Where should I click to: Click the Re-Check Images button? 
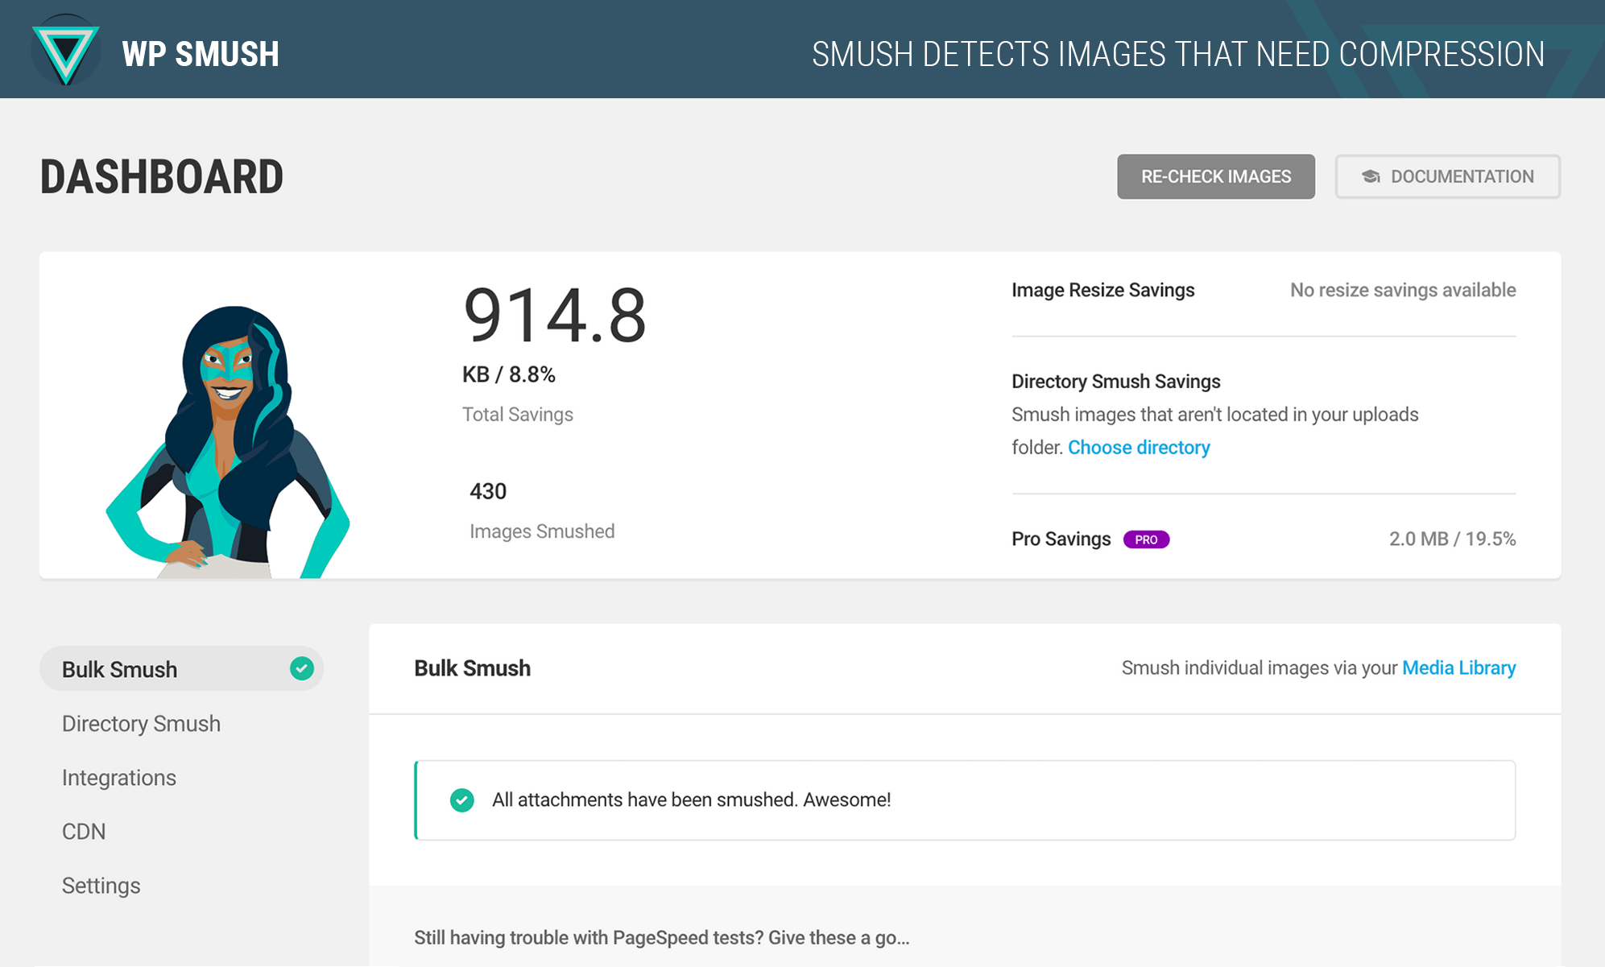click(1216, 176)
